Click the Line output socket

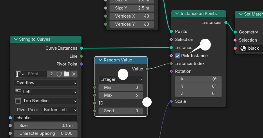point(81,56)
